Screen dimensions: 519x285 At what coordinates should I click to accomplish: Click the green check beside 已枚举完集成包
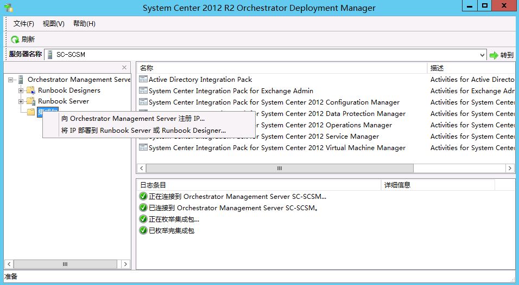143,230
